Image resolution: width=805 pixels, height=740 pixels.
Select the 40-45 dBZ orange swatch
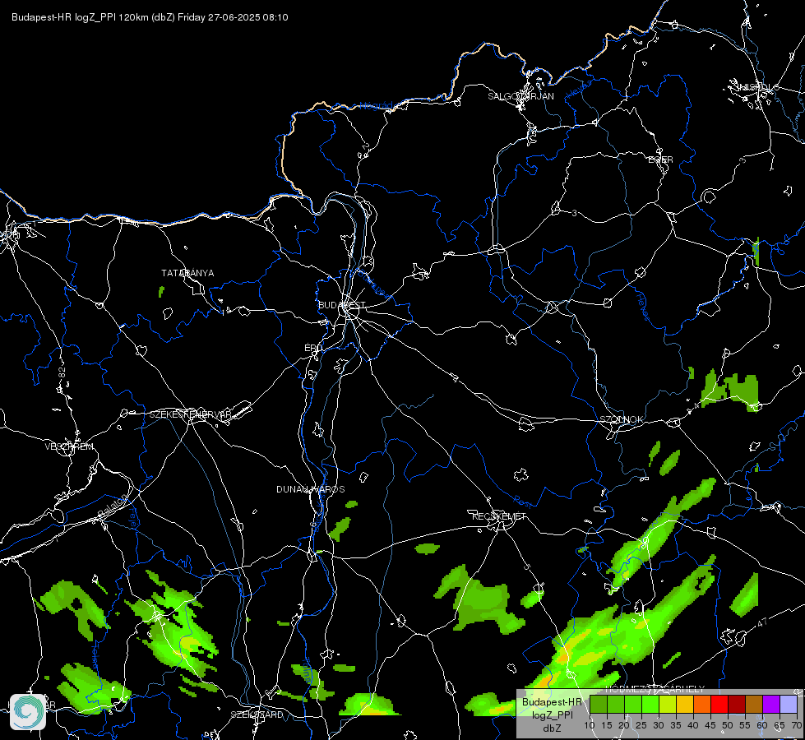point(702,704)
